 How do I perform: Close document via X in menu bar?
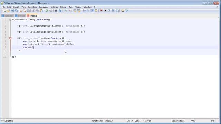(217, 7)
